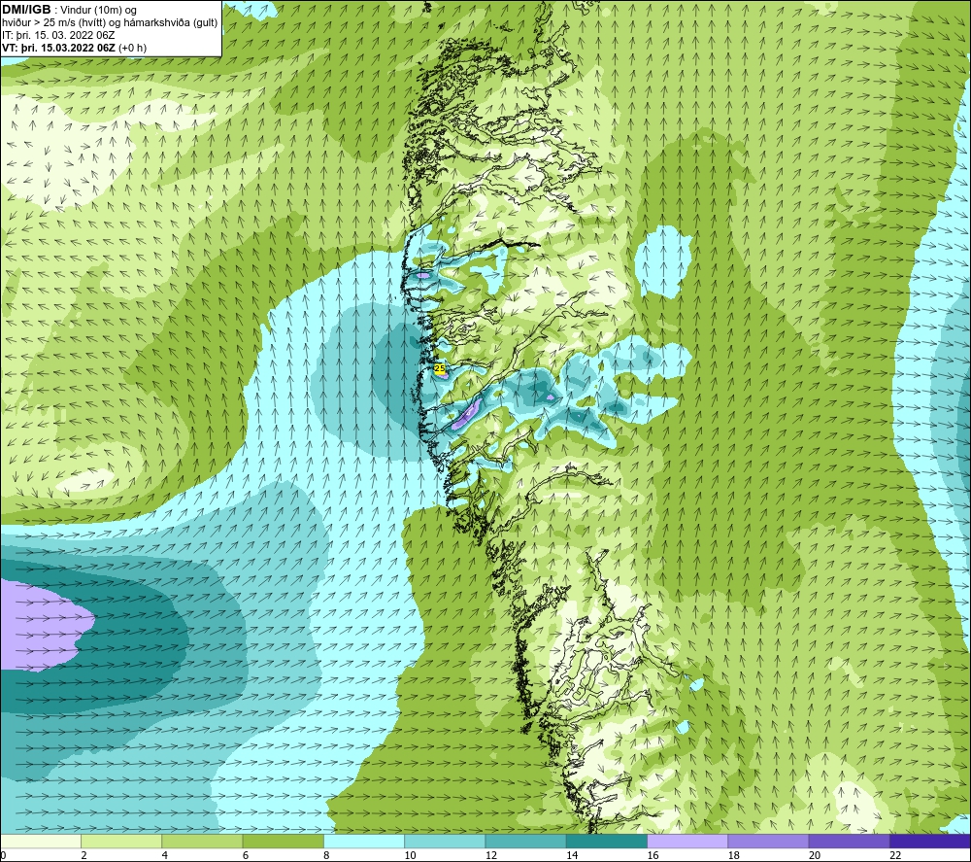
Task: Click the scale label '6'
Action: (x=246, y=855)
